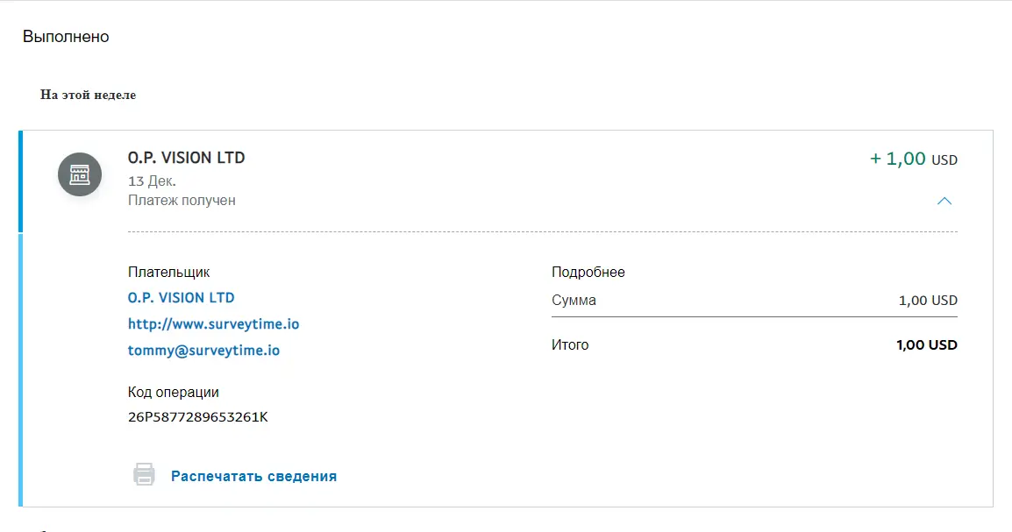
Task: Click the Итого label
Action: pos(570,345)
